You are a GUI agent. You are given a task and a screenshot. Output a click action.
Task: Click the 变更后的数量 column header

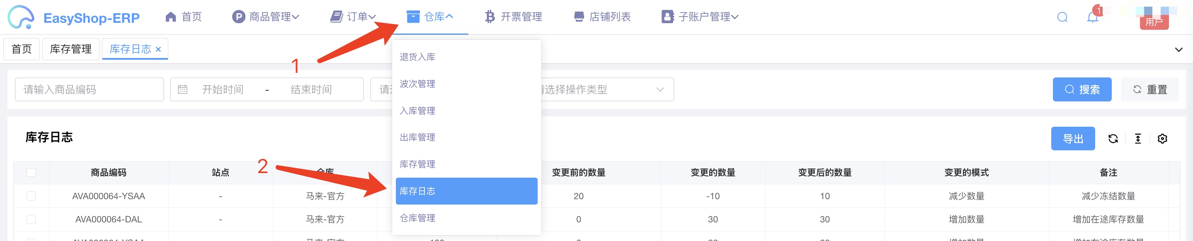pos(825,173)
